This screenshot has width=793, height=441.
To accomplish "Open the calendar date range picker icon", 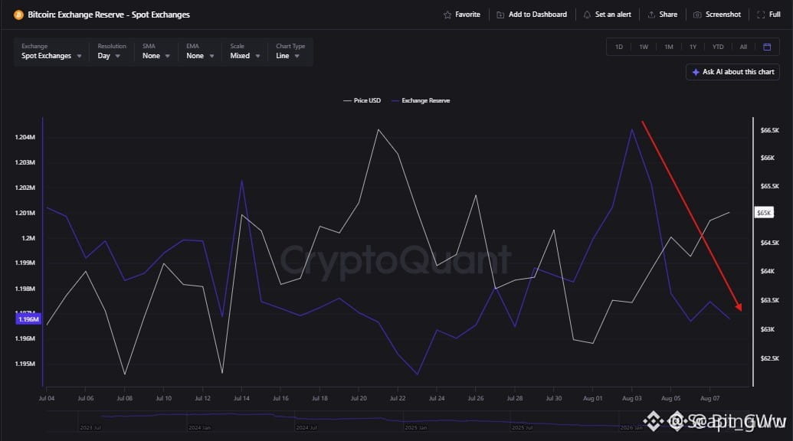I will coord(767,47).
